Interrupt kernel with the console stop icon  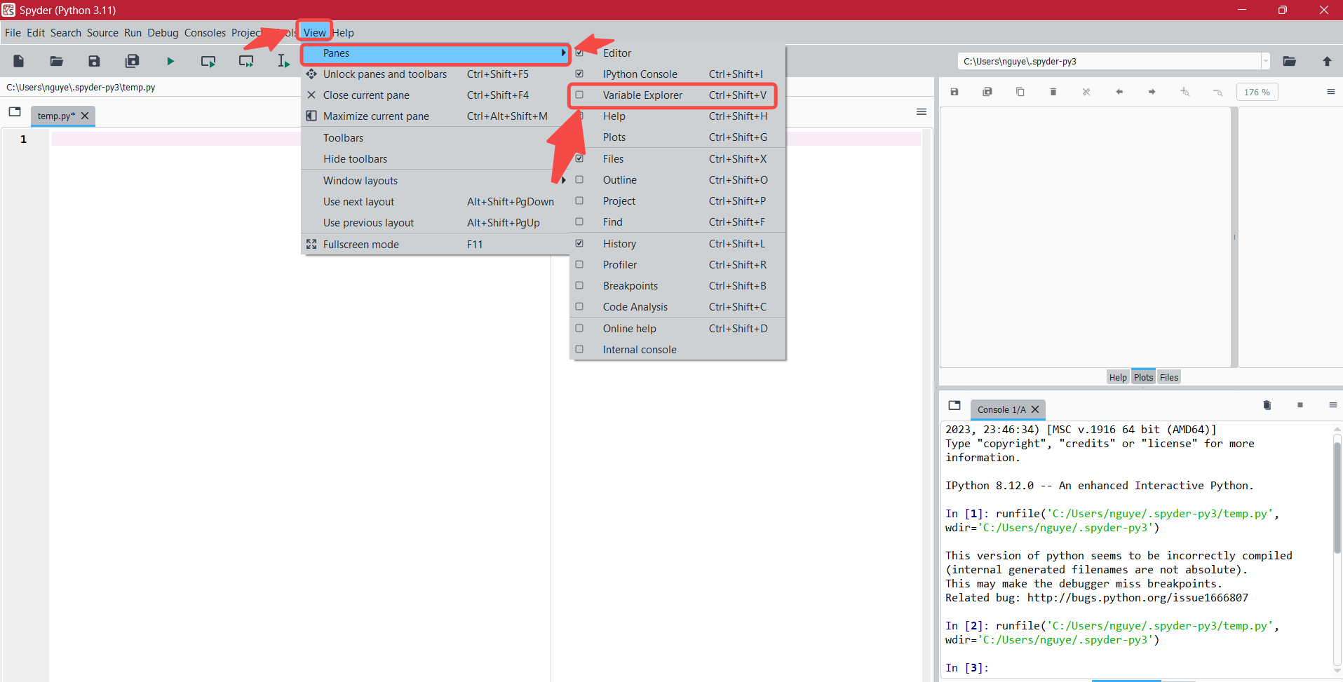point(1300,405)
